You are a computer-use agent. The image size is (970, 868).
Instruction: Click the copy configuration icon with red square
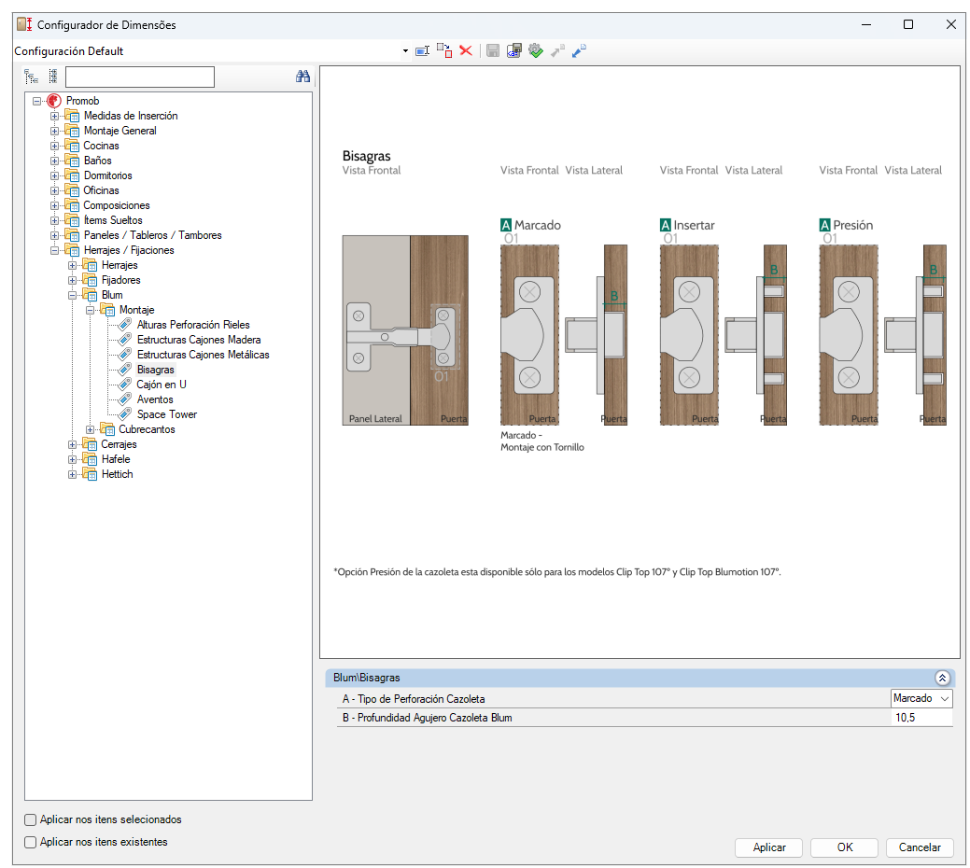tap(444, 50)
